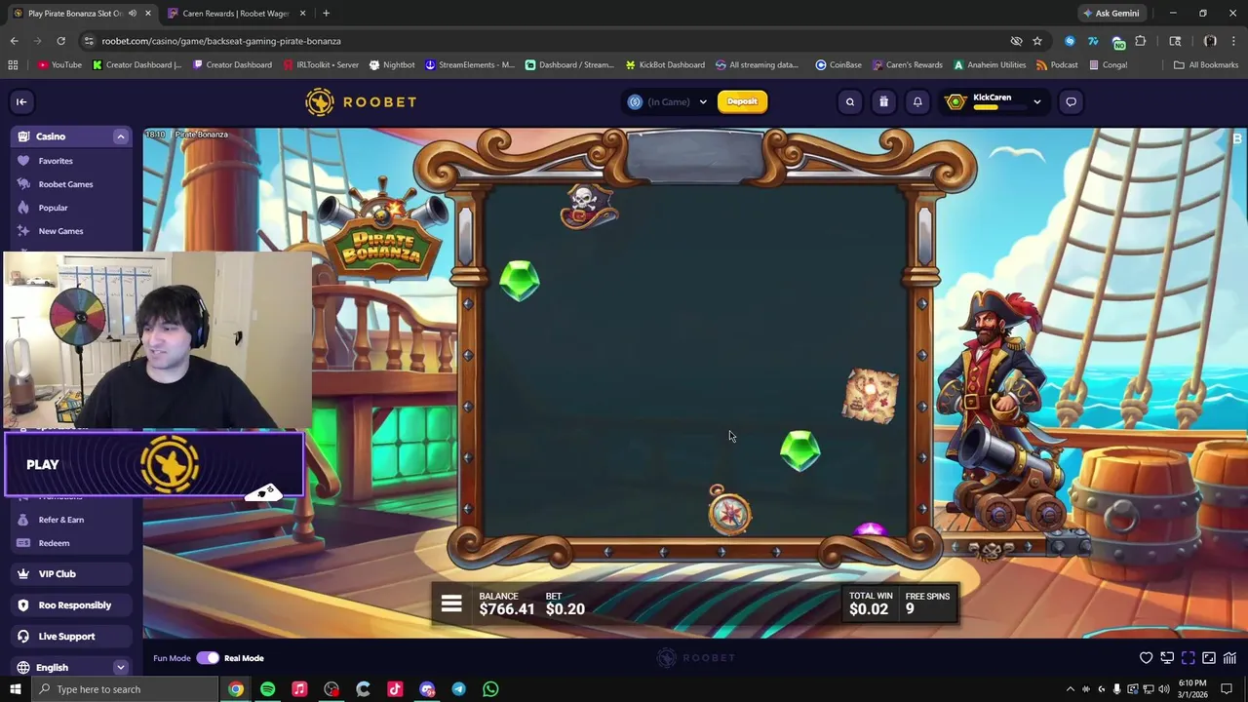Open the tab search icon in Chrome toolbar

click(1175, 41)
